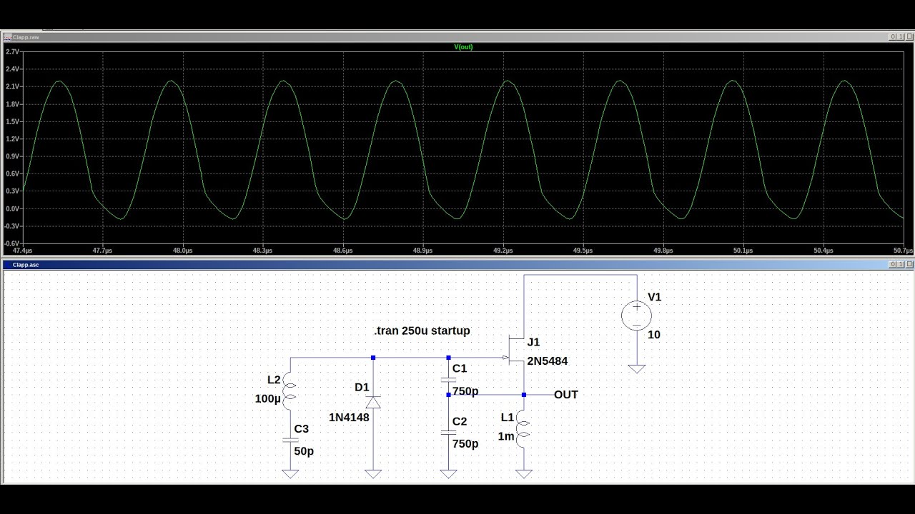
Task: Click the 49.8µs time axis label
Action: pyautogui.click(x=663, y=251)
